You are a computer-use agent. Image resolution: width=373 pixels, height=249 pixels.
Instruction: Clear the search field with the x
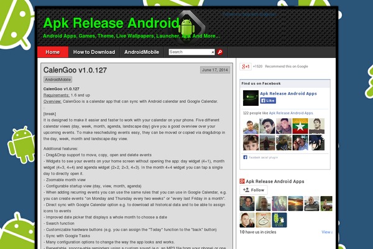pos(213,52)
